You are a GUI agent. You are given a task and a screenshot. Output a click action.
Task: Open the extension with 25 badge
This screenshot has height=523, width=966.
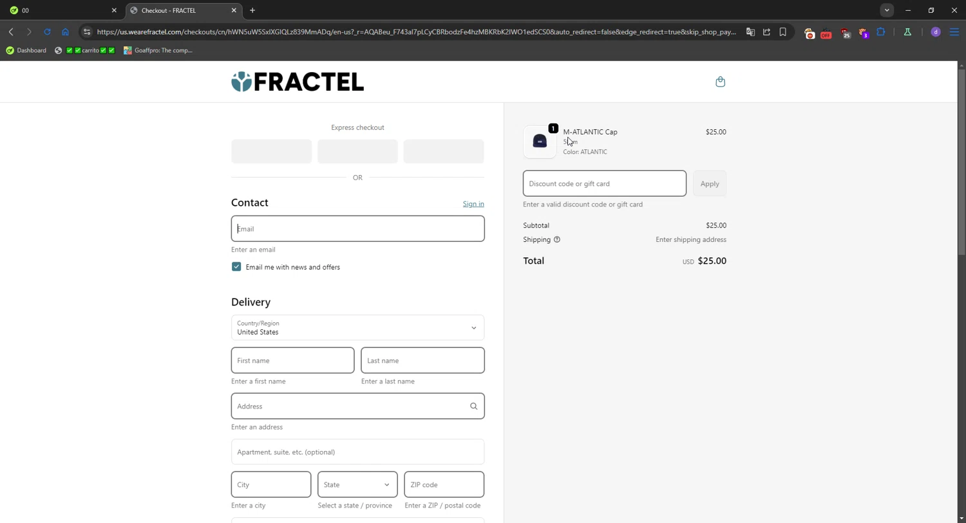(846, 33)
